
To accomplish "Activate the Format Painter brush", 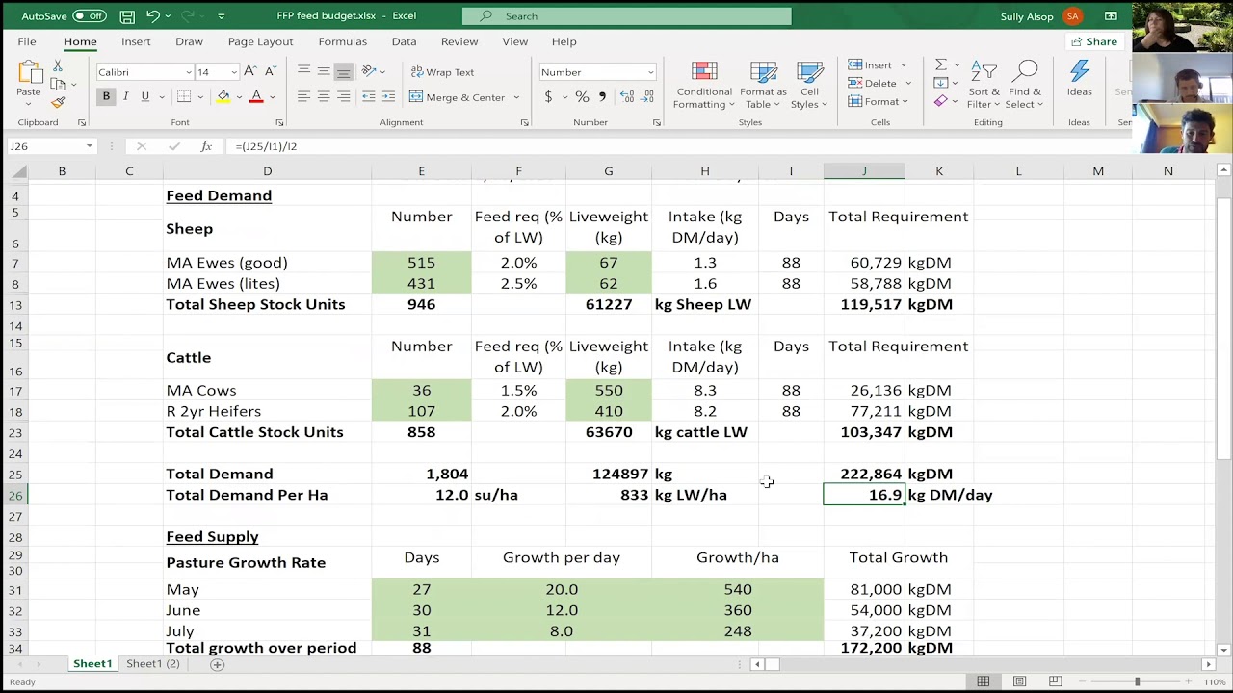I will [x=58, y=102].
